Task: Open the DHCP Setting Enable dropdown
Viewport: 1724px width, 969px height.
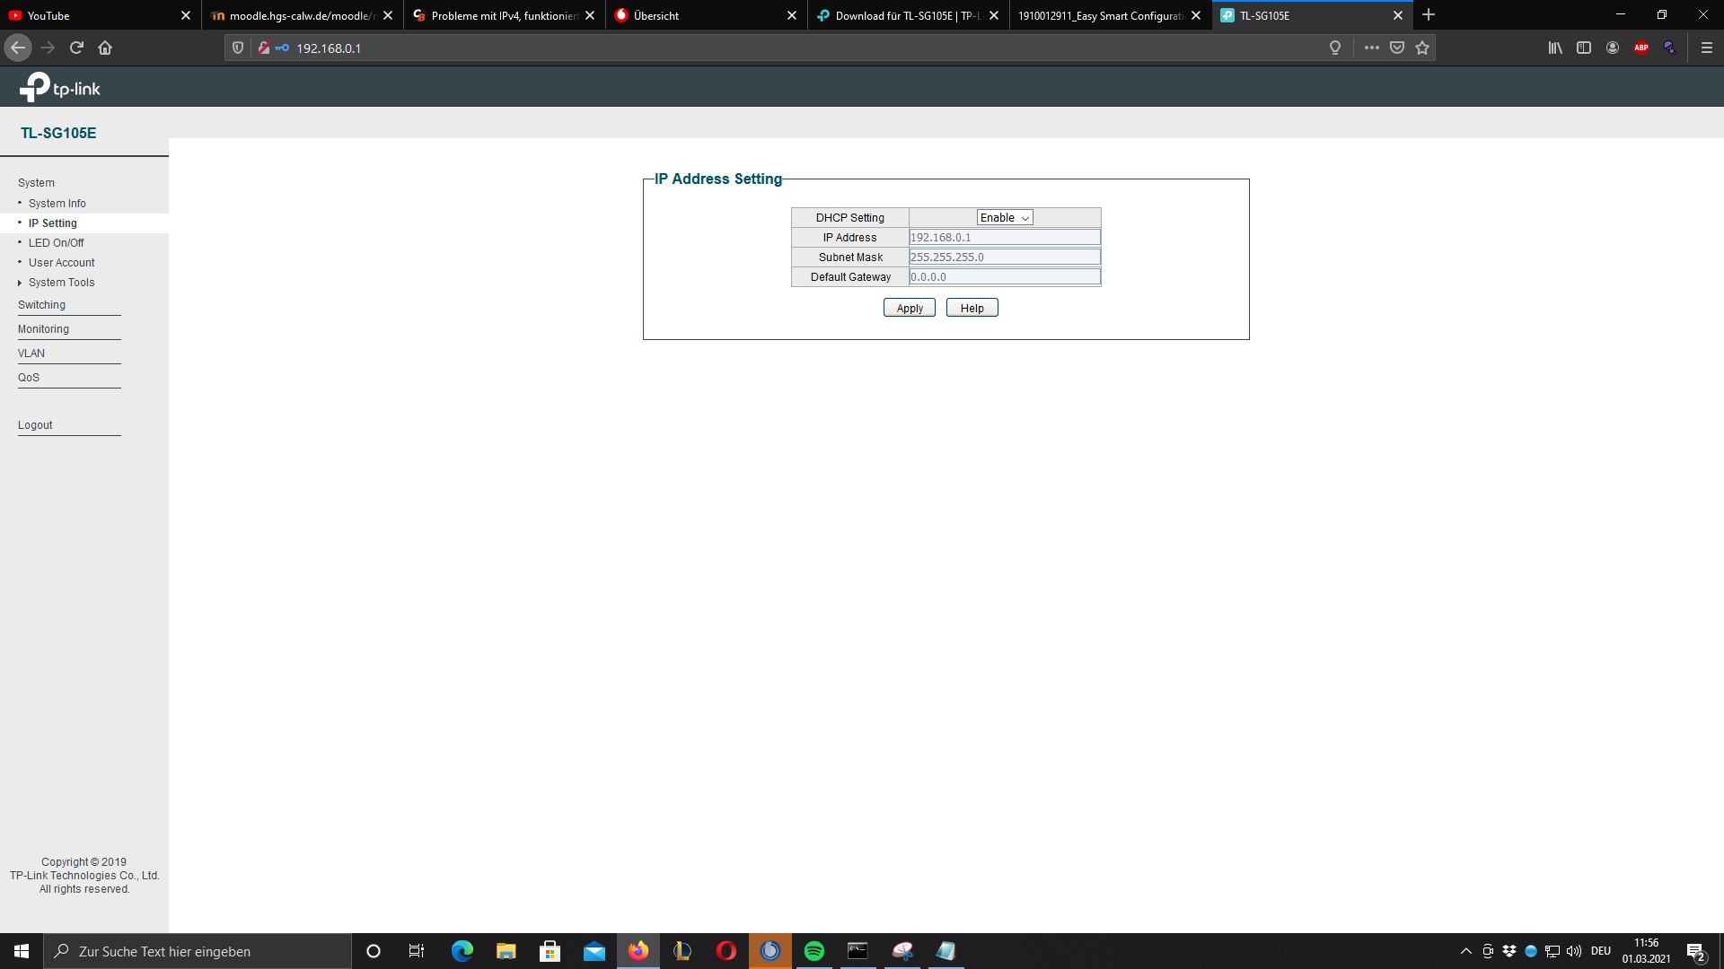Action: [x=1003, y=217]
